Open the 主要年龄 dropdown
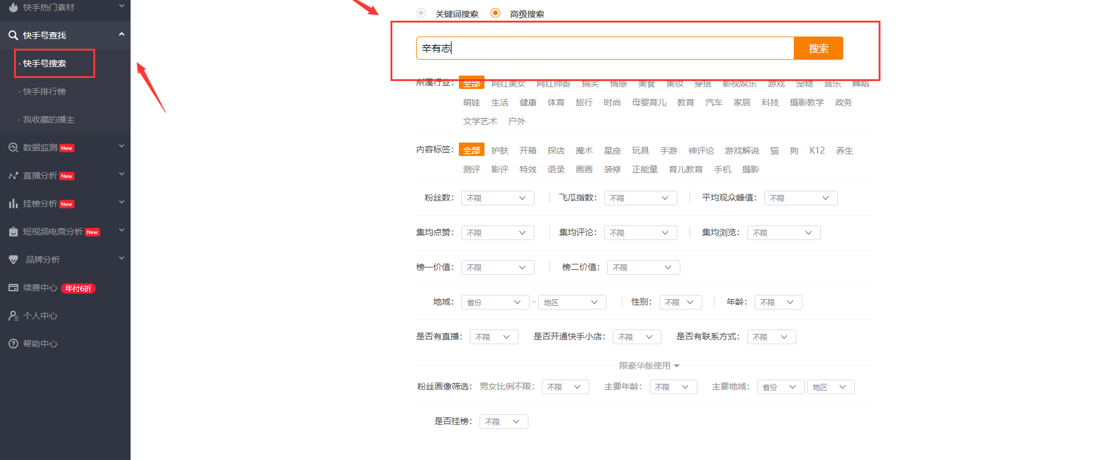This screenshot has width=1105, height=460. coord(674,387)
